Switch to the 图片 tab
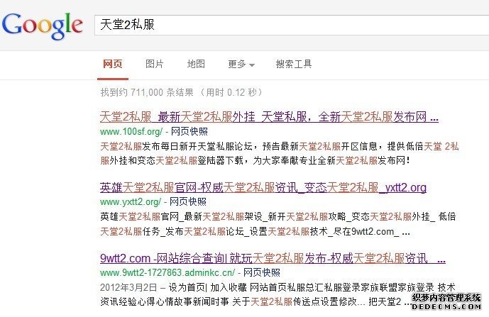This screenshot has width=489, height=317. [x=155, y=64]
